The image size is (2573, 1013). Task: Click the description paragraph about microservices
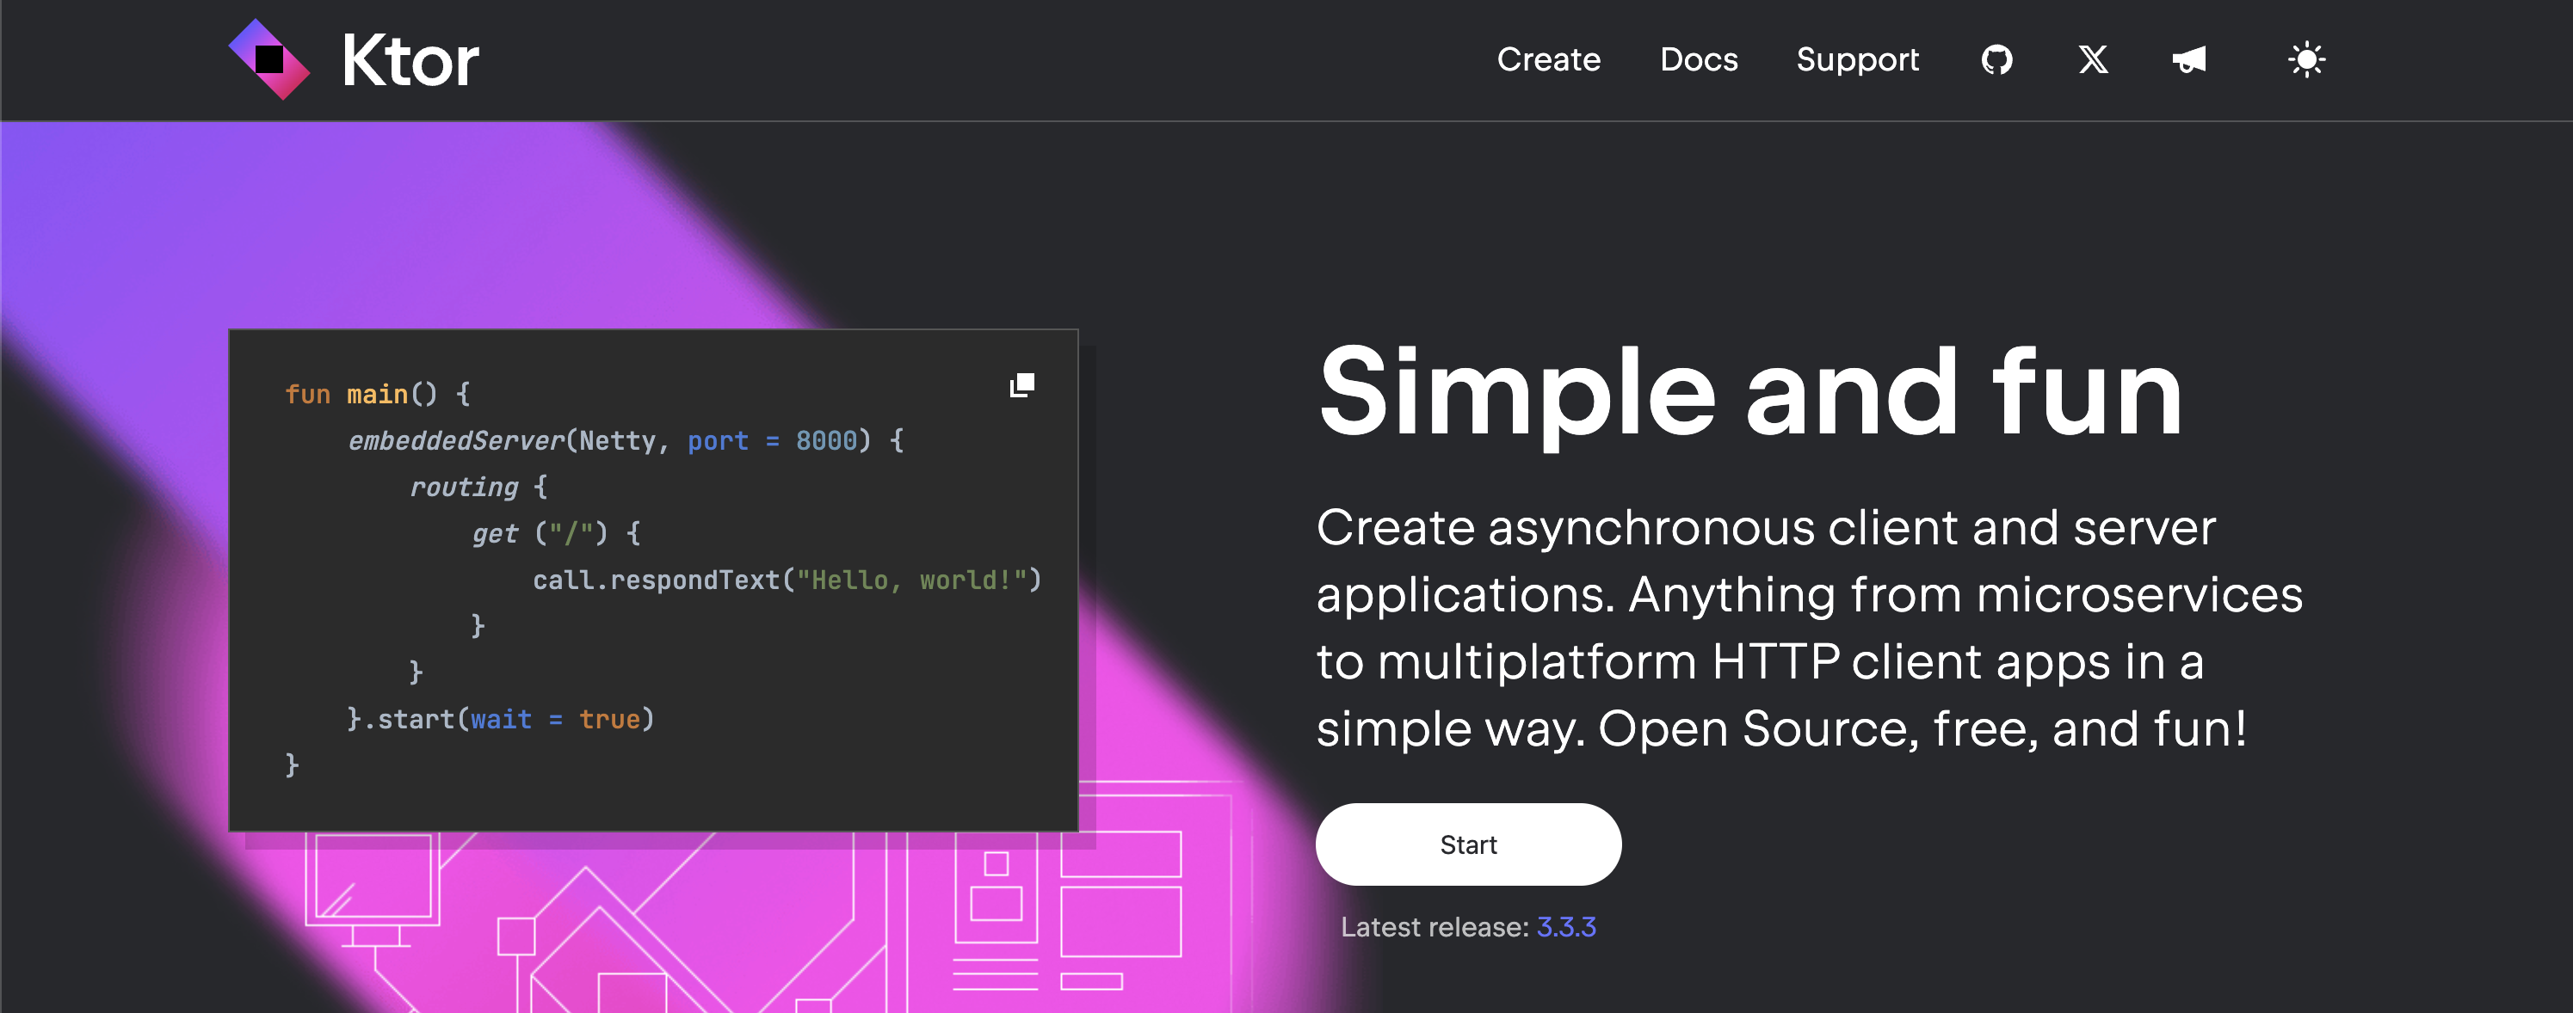point(1809,628)
